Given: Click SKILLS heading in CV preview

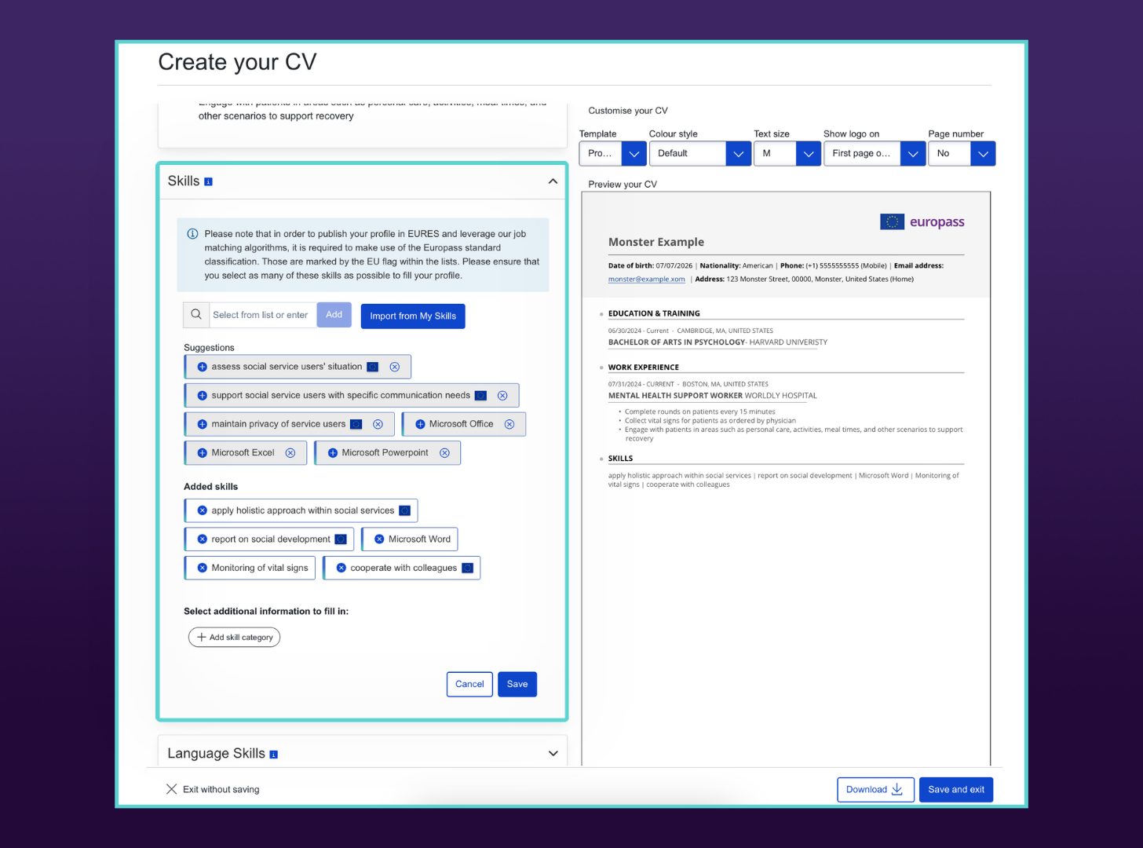Looking at the screenshot, I should tap(620, 459).
